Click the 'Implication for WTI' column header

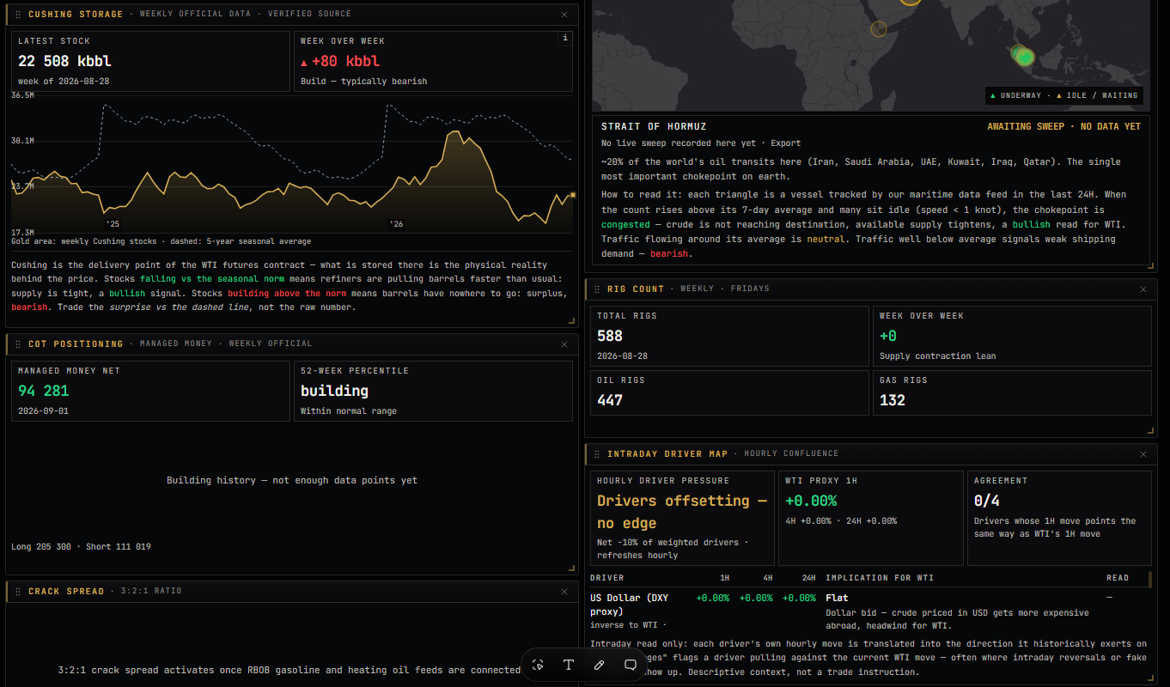coord(880,578)
